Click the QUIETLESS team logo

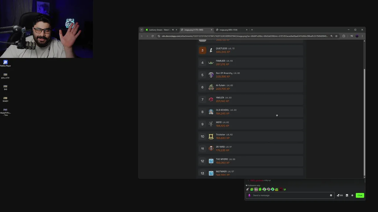(211, 50)
